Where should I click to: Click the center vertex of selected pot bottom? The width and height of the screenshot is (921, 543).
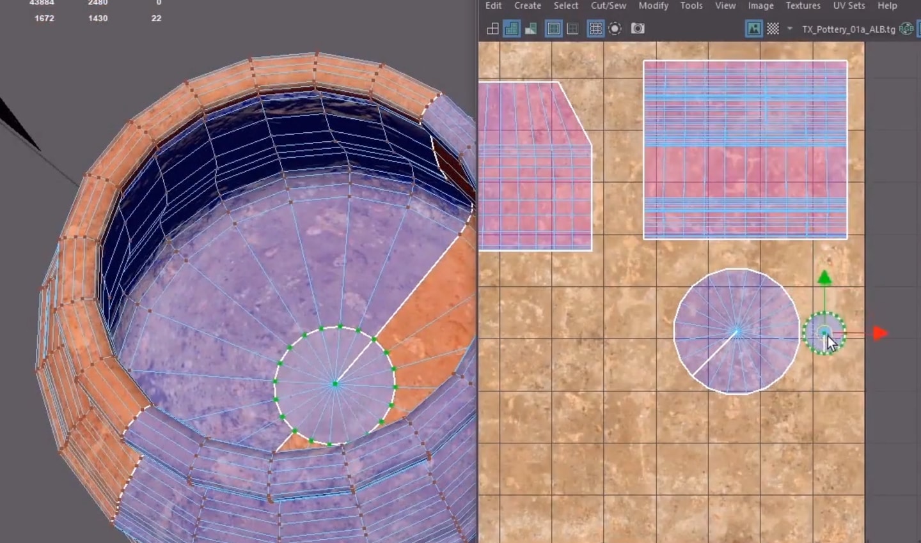point(335,384)
